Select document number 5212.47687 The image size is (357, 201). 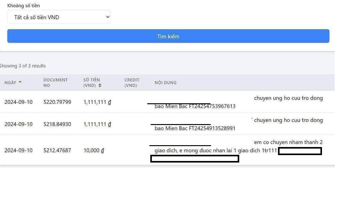pos(57,150)
